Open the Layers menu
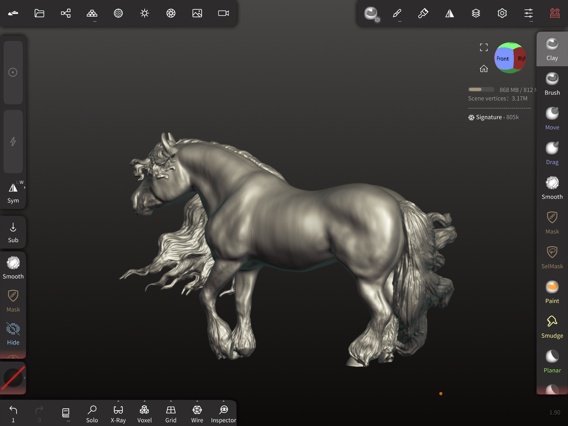The height and width of the screenshot is (426, 568). point(476,13)
